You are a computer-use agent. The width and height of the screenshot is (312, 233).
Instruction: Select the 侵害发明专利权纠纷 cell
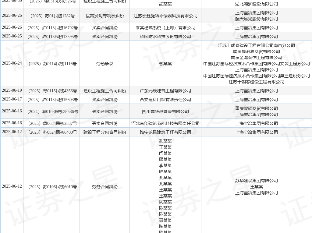point(105,16)
